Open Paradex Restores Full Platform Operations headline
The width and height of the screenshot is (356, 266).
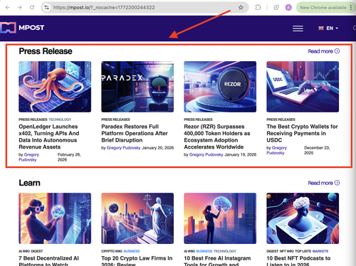[x=135, y=134]
